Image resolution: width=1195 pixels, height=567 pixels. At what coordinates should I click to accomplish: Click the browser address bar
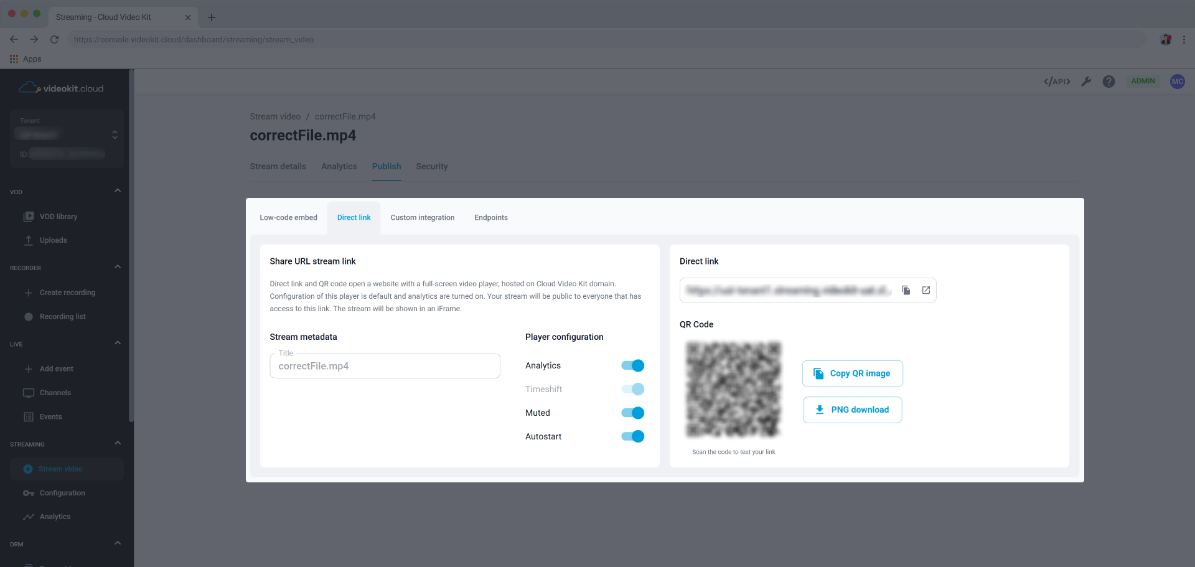[607, 39]
